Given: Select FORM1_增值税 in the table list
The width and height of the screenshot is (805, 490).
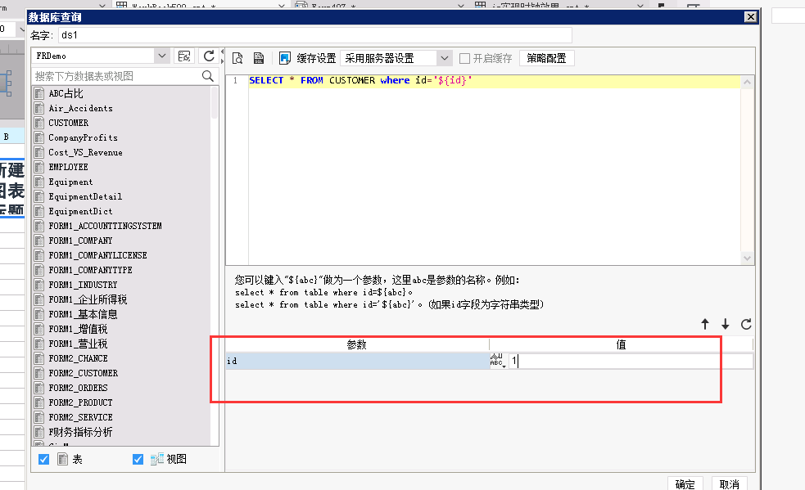Looking at the screenshot, I should (x=78, y=329).
